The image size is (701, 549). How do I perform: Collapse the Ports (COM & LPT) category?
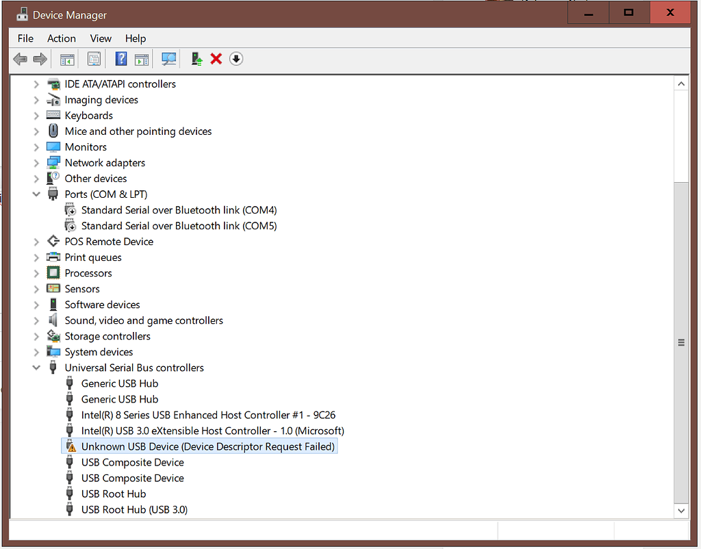(36, 194)
